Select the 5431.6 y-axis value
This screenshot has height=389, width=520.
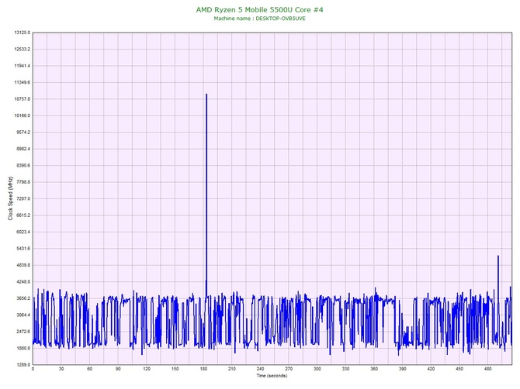[x=23, y=248]
